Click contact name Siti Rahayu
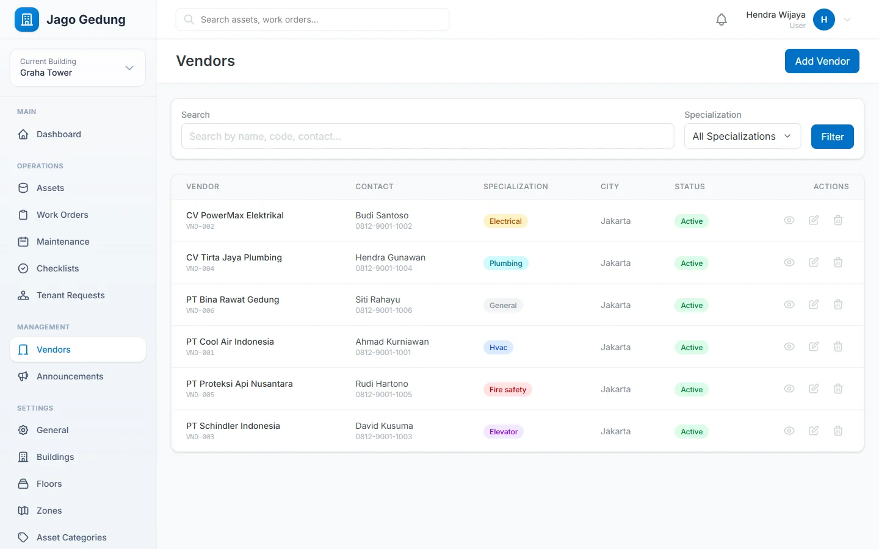The width and height of the screenshot is (879, 549). point(378,300)
